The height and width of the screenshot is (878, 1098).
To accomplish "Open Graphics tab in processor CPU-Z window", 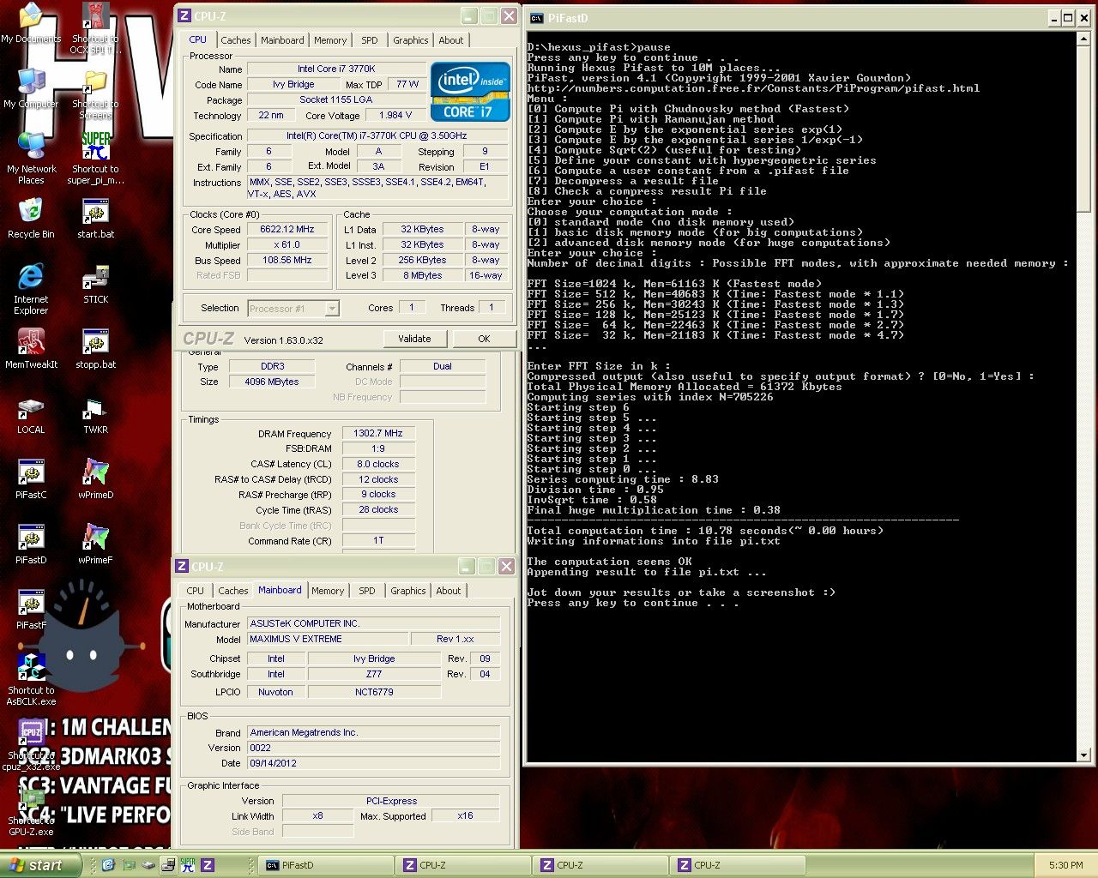I will pos(411,40).
